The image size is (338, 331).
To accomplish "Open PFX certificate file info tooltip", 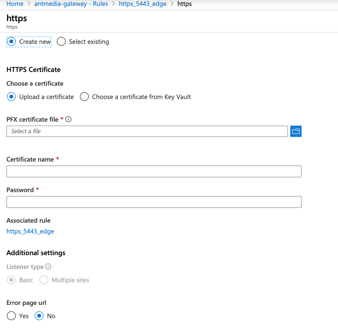I will [68, 119].
